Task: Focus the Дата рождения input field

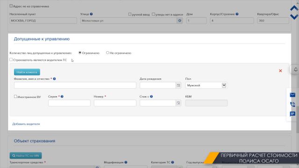Action: point(158,85)
